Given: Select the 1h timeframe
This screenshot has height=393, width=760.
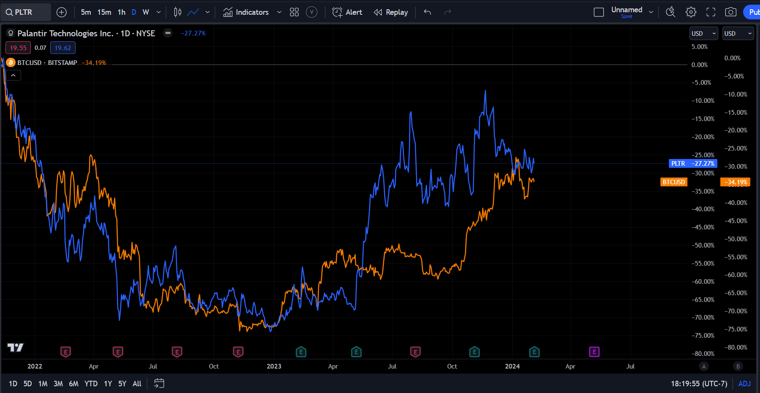Looking at the screenshot, I should tap(122, 12).
